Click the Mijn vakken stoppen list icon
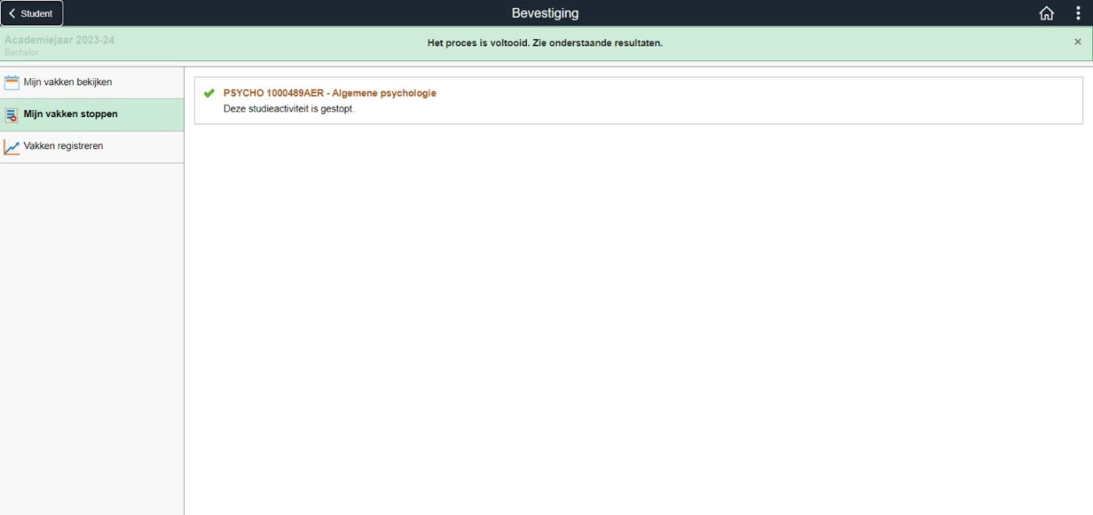 tap(12, 115)
